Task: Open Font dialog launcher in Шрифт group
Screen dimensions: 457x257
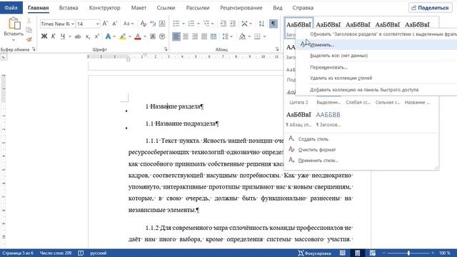Action: click(166, 49)
